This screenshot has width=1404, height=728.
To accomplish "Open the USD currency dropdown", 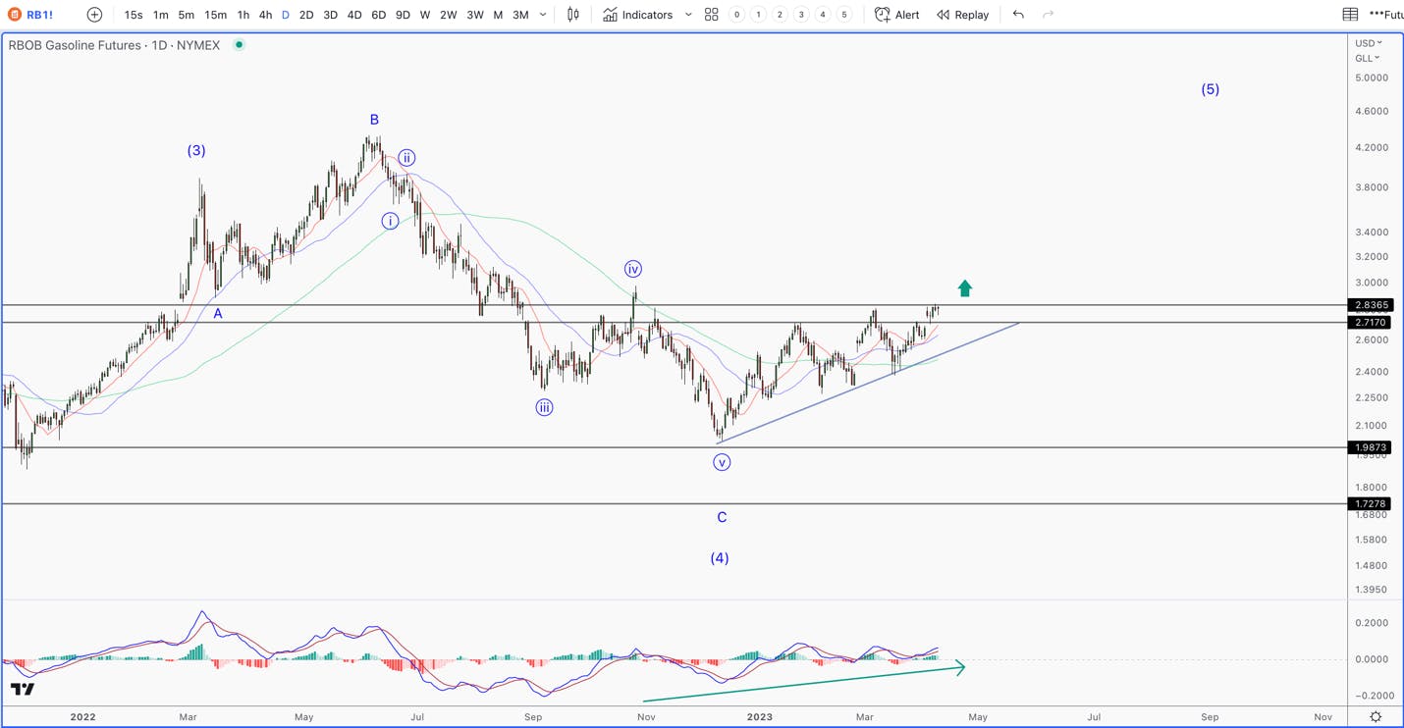I will (1368, 43).
